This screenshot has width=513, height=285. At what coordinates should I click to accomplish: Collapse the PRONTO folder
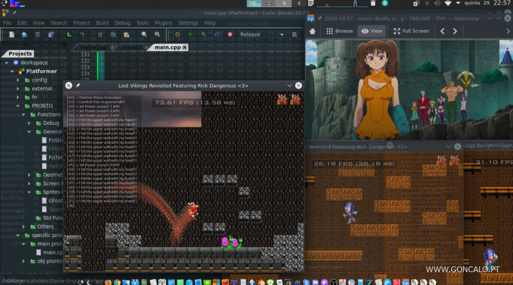18,106
